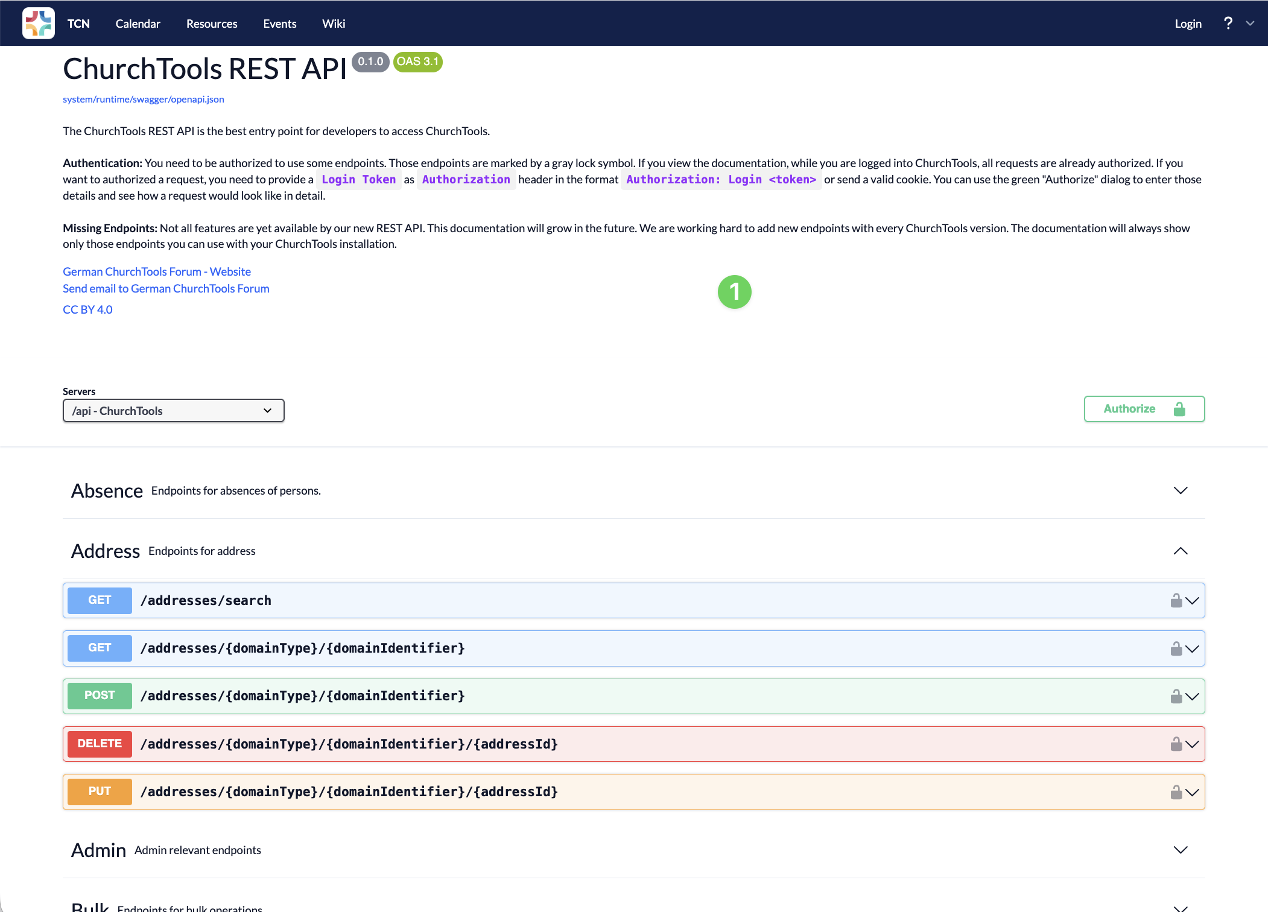Click the ChurchTools REST API title
This screenshot has height=912, width=1268.
[205, 69]
